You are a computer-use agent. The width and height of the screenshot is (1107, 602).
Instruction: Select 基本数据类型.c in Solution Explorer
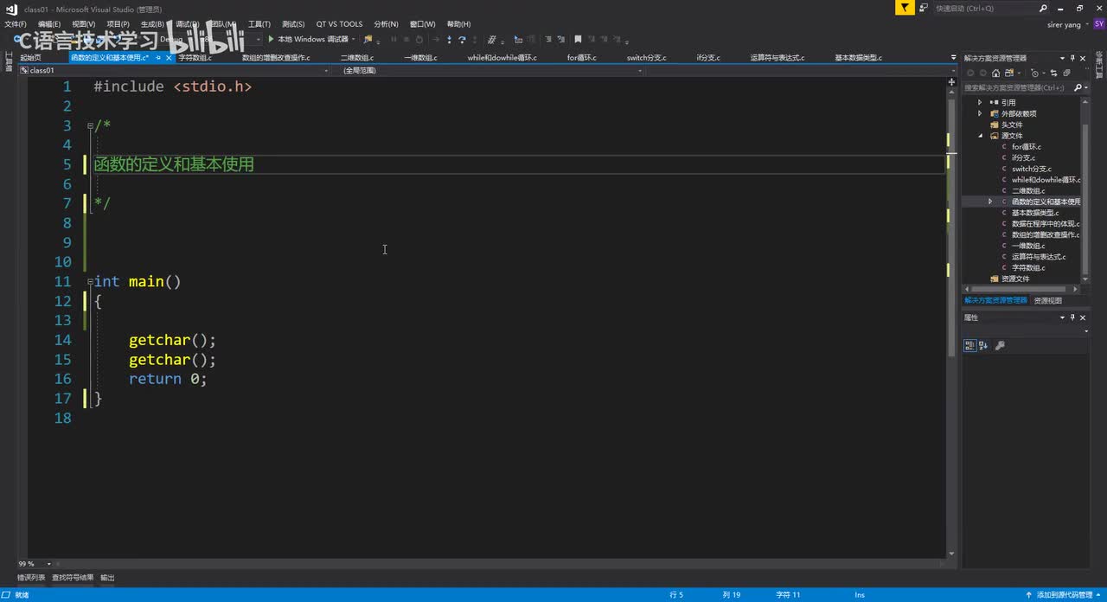pyautogui.click(x=1035, y=213)
